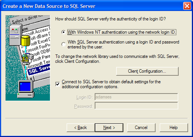Open Help for this dialog
This screenshot has width=193, height=137.
(x=174, y=128)
